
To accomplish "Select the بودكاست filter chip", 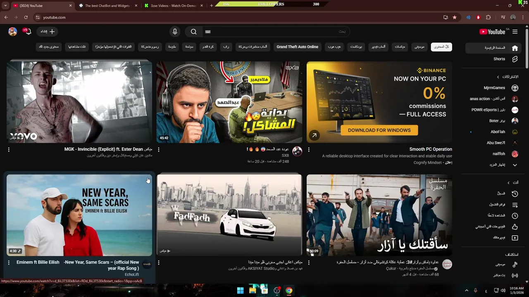I will pyautogui.click(x=356, y=47).
